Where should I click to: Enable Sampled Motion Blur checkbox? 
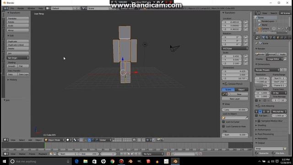coord(259,121)
